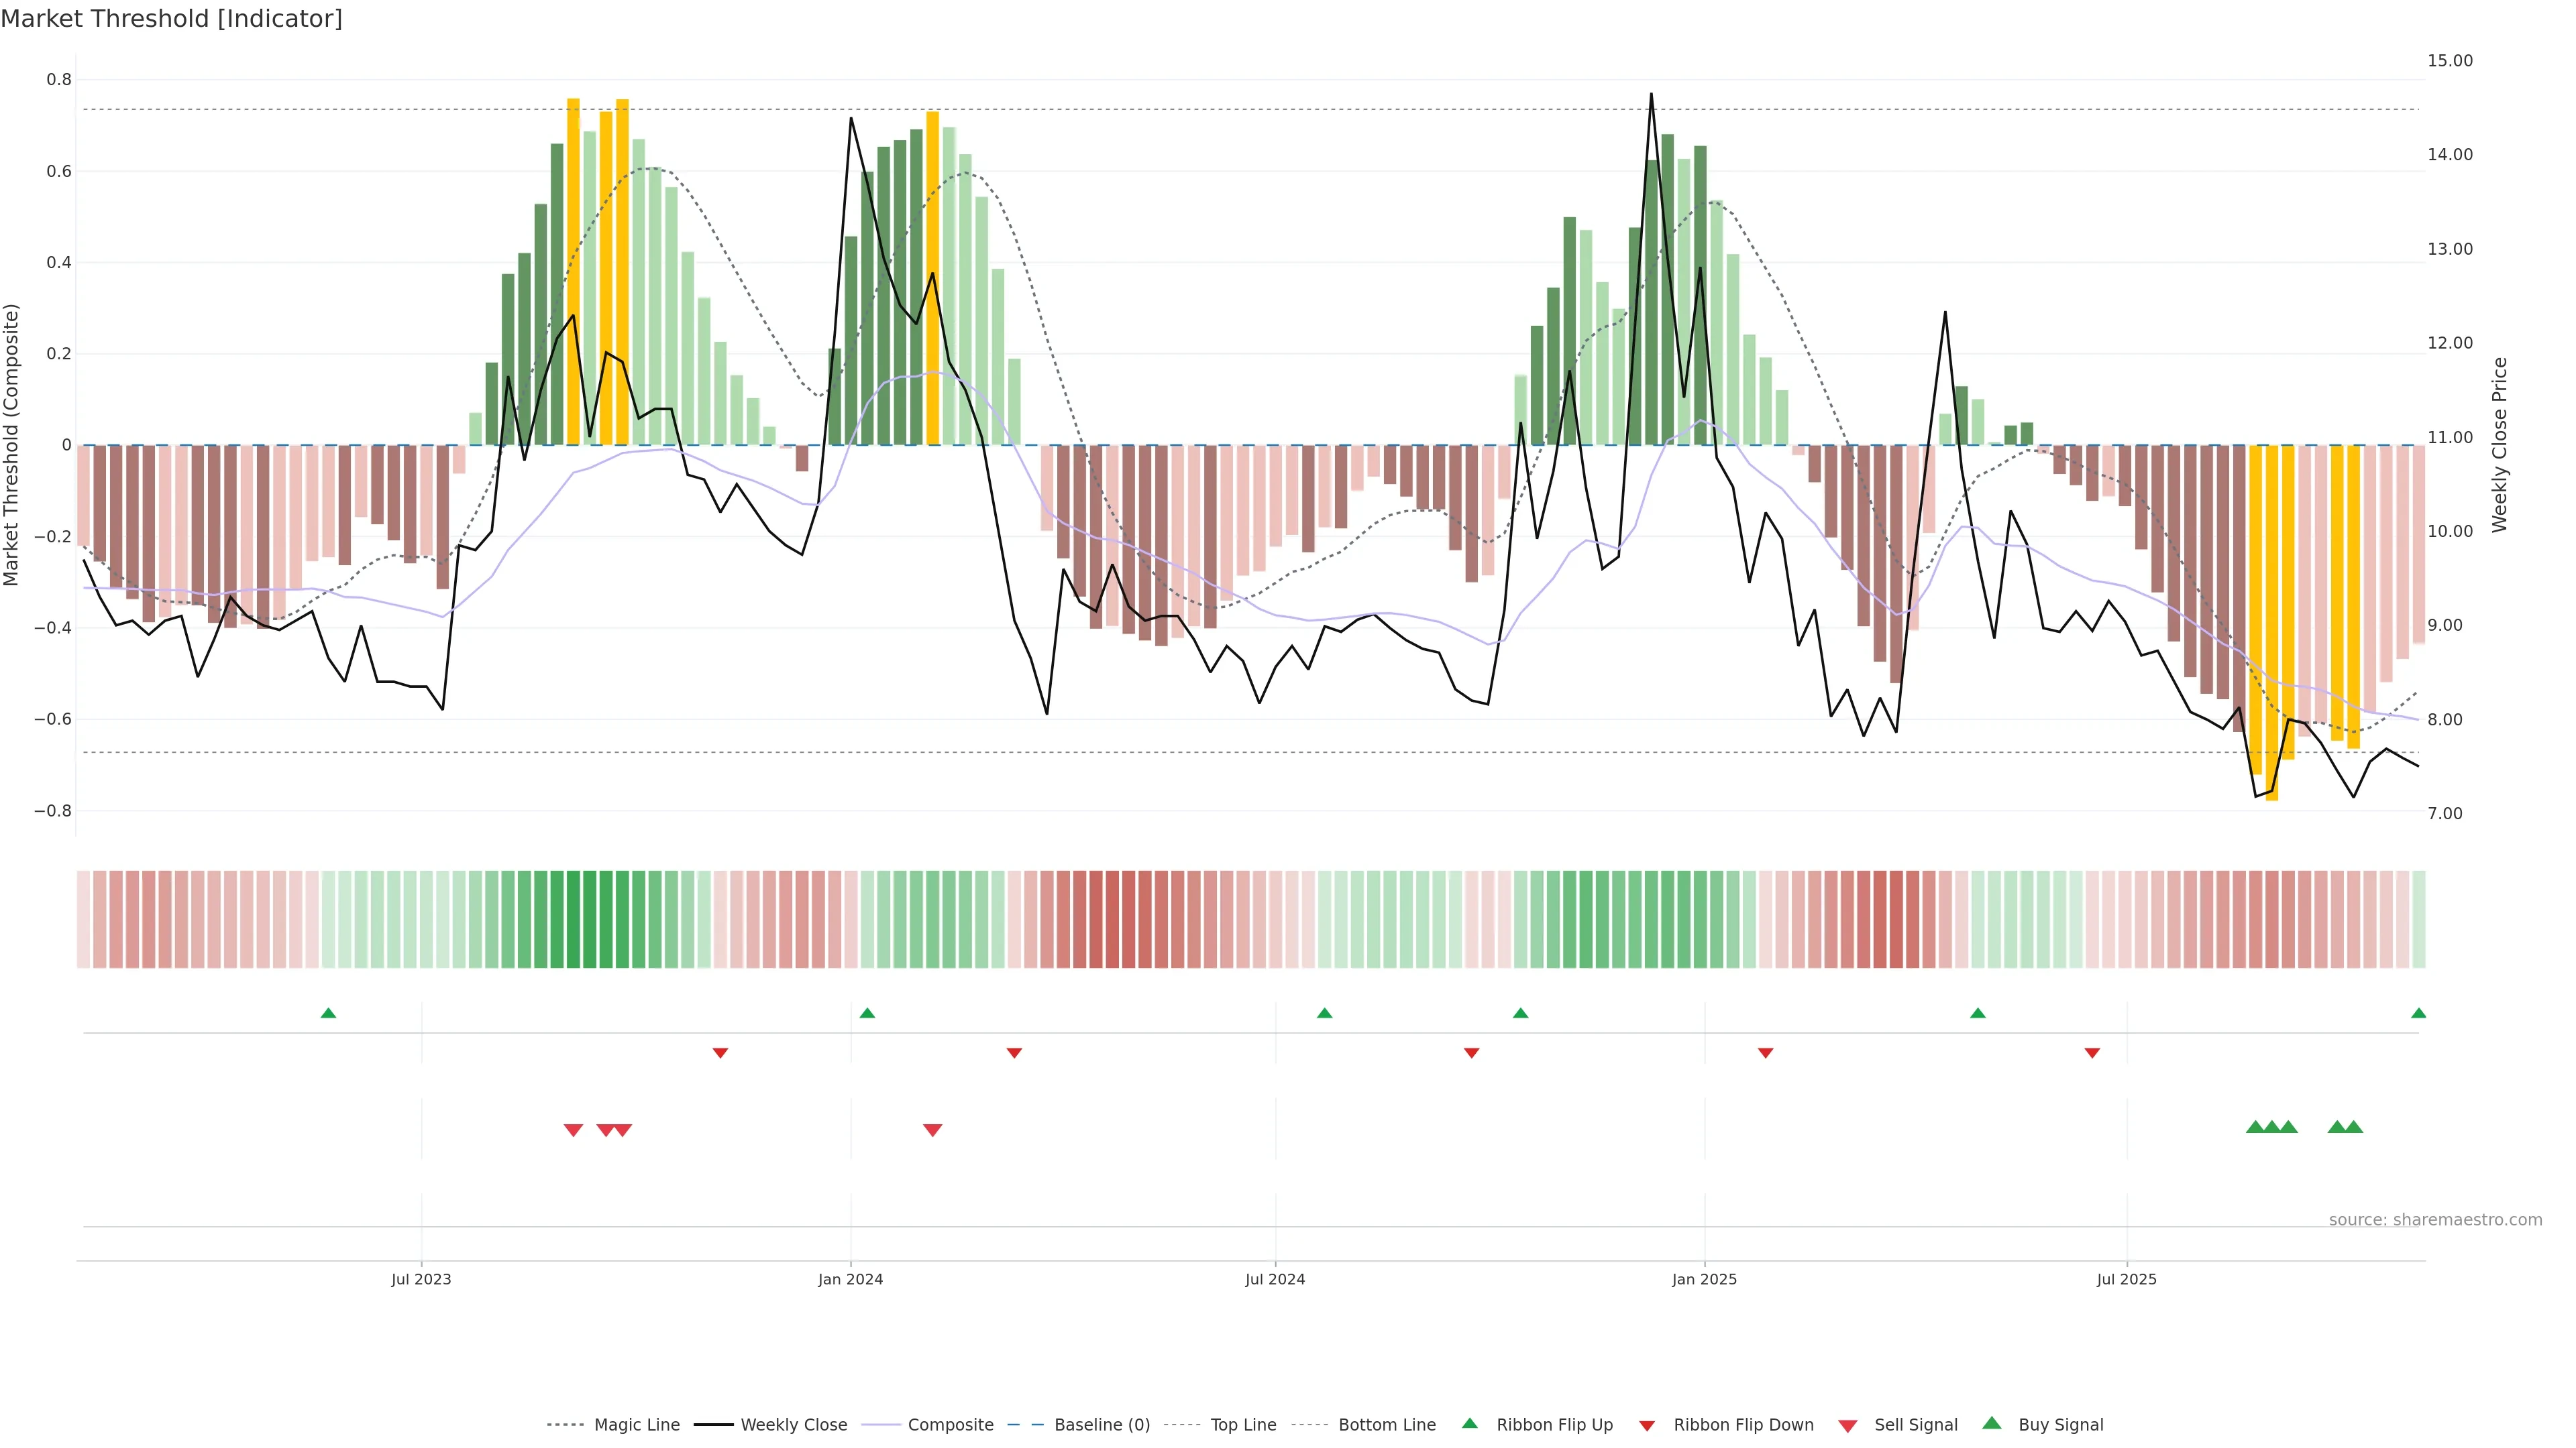
Task: Click the Ribbon Flip Down marker just after Jan 2025
Action: coord(1765,1052)
